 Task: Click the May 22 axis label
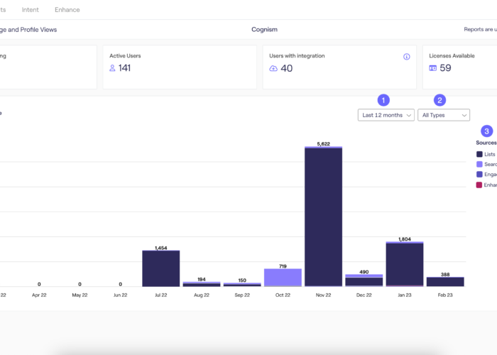click(80, 295)
